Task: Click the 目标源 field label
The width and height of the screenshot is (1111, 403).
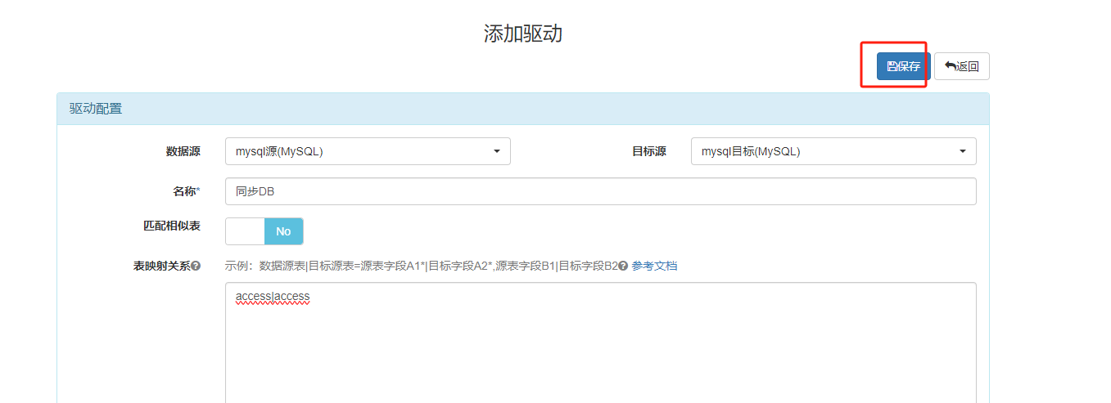Action: pyautogui.click(x=649, y=151)
